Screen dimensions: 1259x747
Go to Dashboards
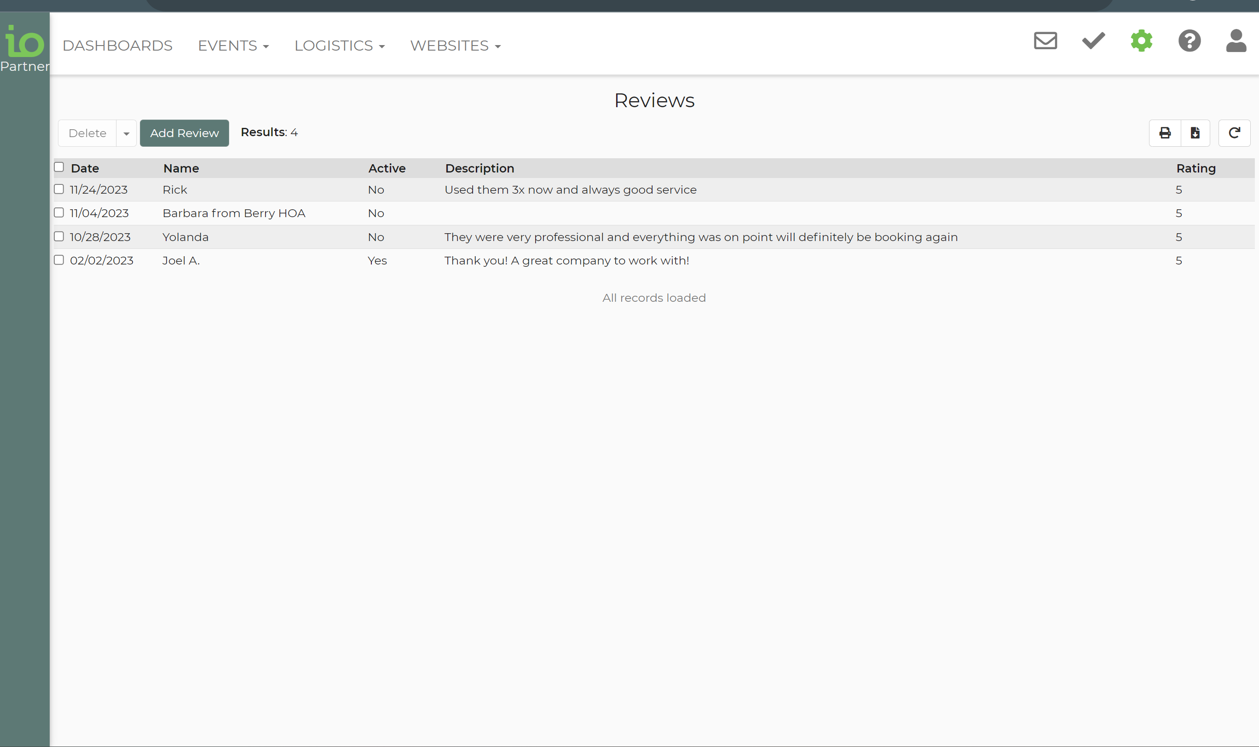click(x=117, y=46)
